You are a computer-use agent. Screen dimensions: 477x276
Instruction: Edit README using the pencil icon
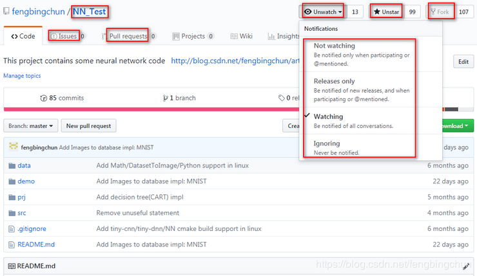466,266
